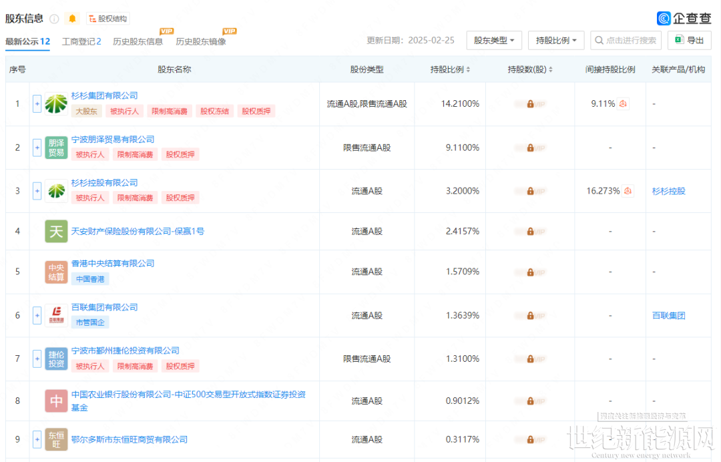Screen dimensions: 721x462
Task: Click the VIP lock in 香港中央结算 row
Action: point(530,272)
